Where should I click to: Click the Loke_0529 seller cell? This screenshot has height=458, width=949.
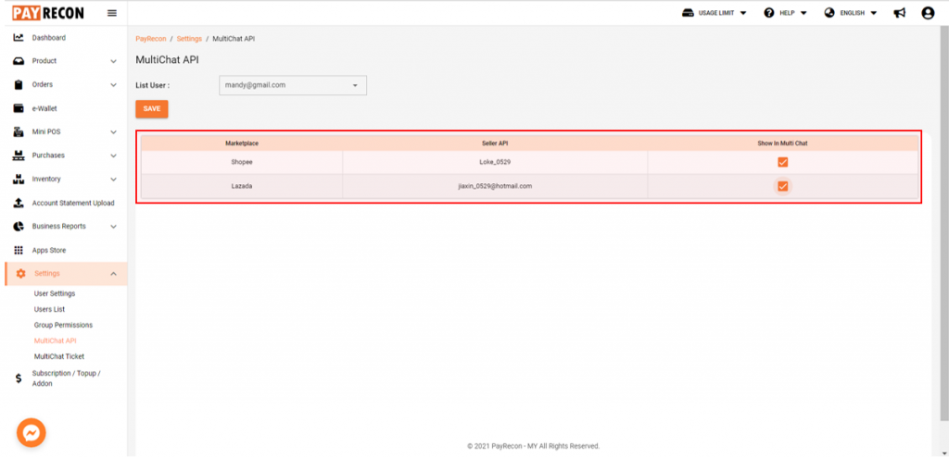[495, 162]
